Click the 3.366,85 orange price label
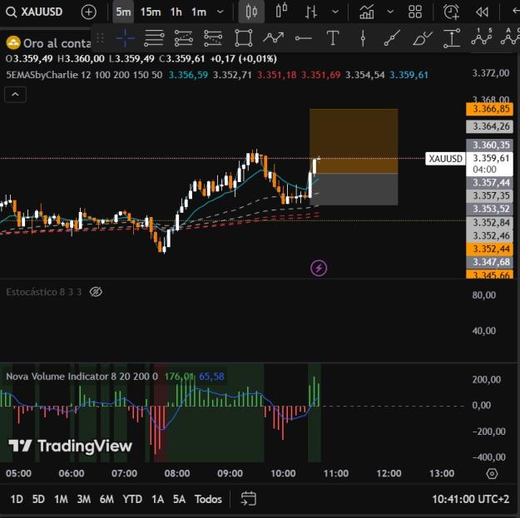 [x=490, y=109]
